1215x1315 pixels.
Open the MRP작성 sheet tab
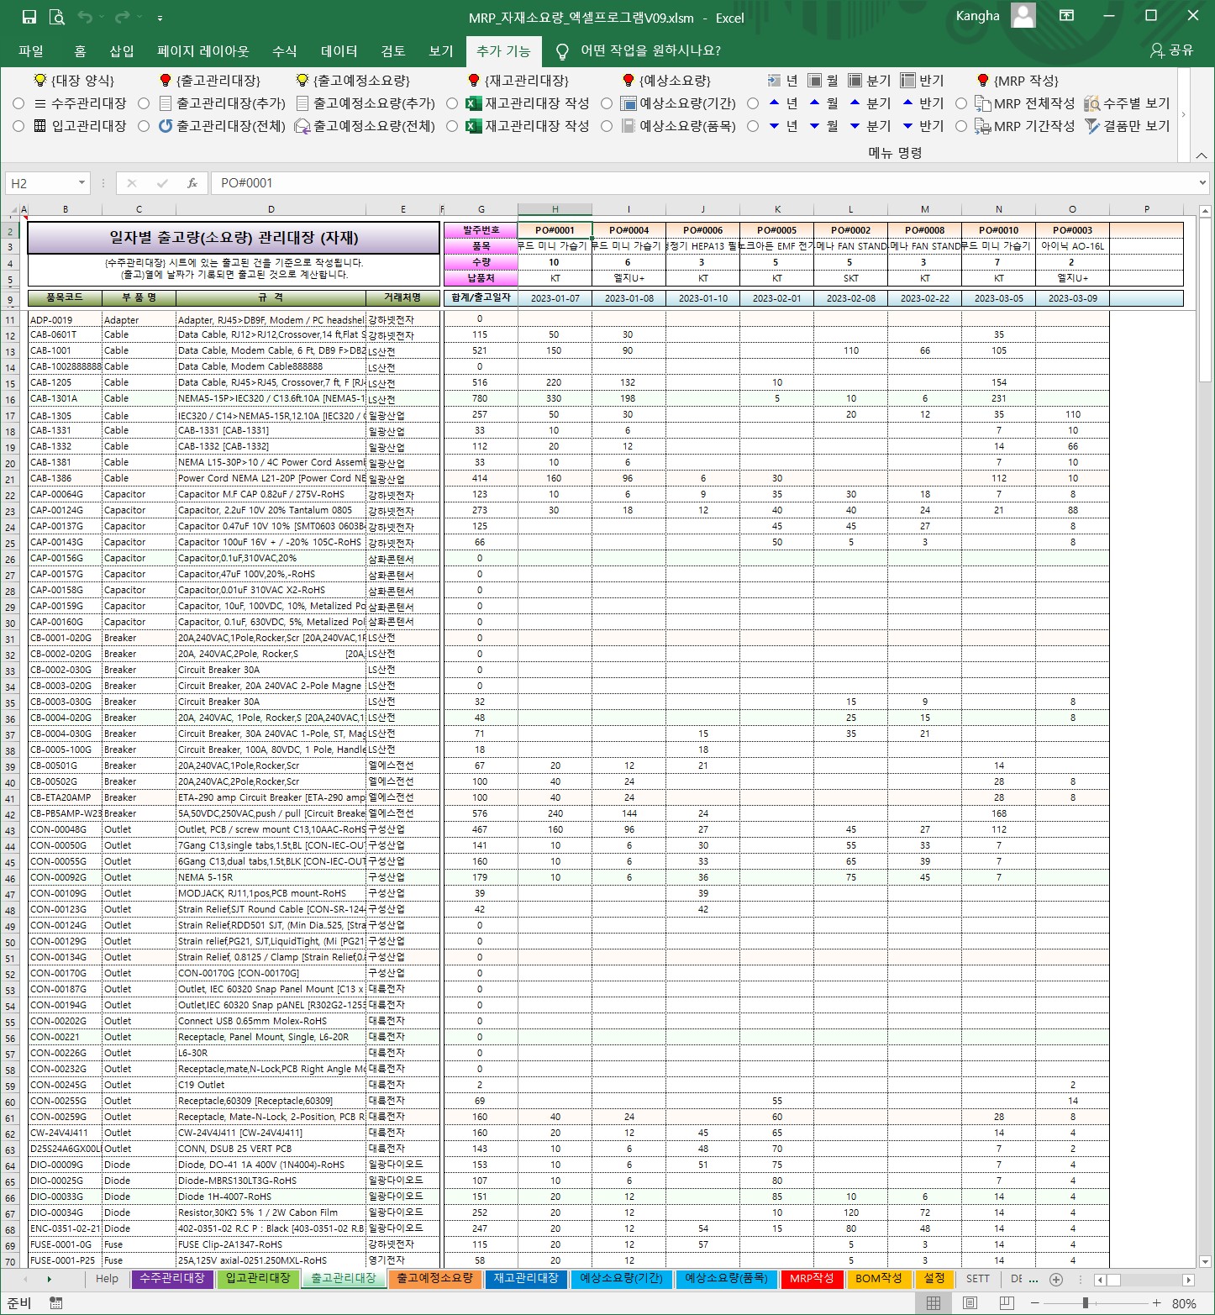812,1279
